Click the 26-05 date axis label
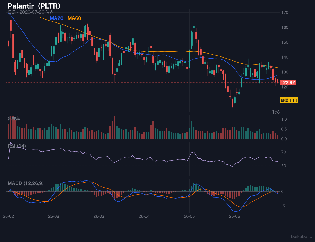Screen dimensions: 315x242 click(x=189, y=217)
